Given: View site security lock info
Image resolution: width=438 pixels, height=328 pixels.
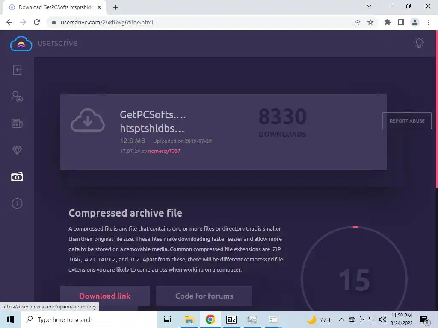Looking at the screenshot, I should (x=54, y=22).
